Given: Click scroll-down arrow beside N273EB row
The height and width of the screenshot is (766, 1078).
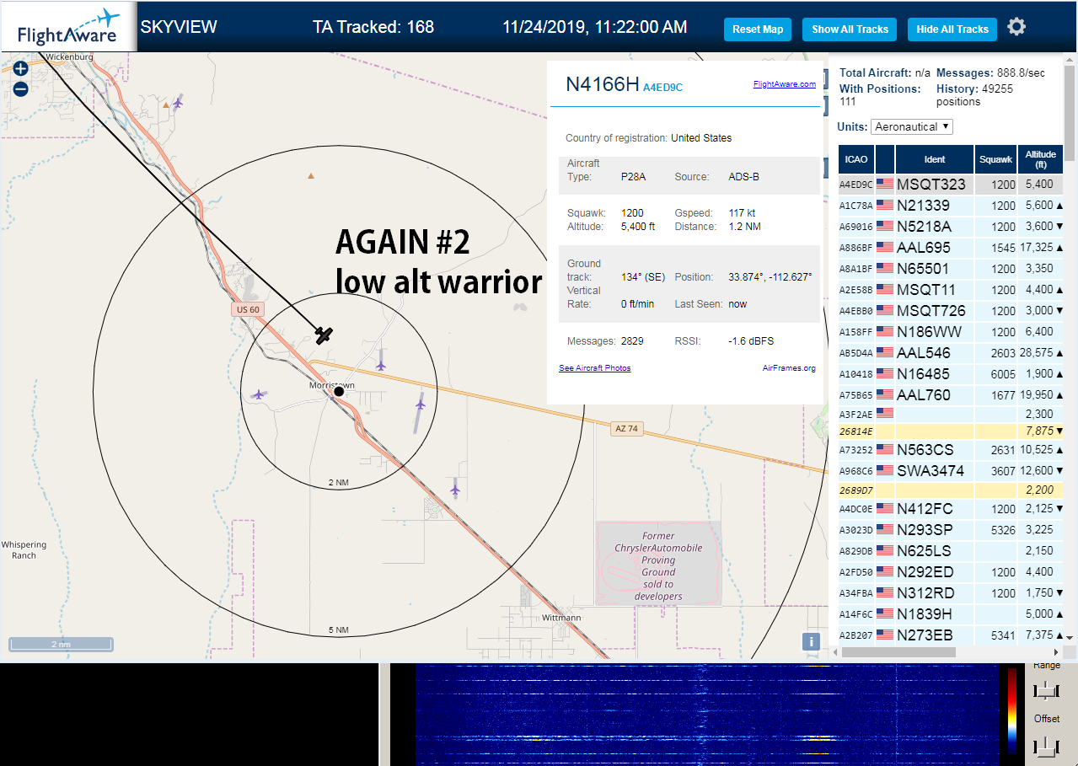Looking at the screenshot, I should click(x=1070, y=638).
